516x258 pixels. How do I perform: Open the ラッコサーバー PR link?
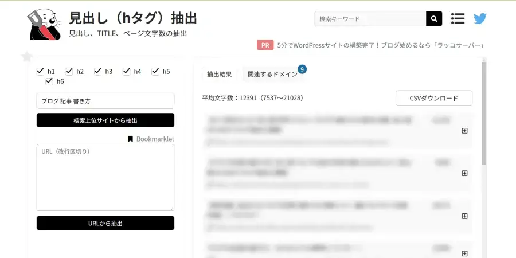tap(381, 45)
